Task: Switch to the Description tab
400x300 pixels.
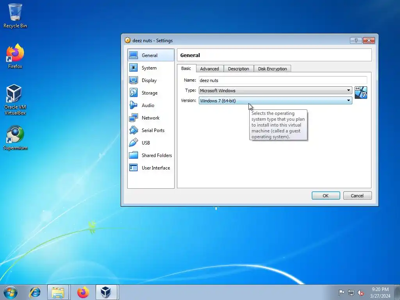Action: tap(239, 69)
